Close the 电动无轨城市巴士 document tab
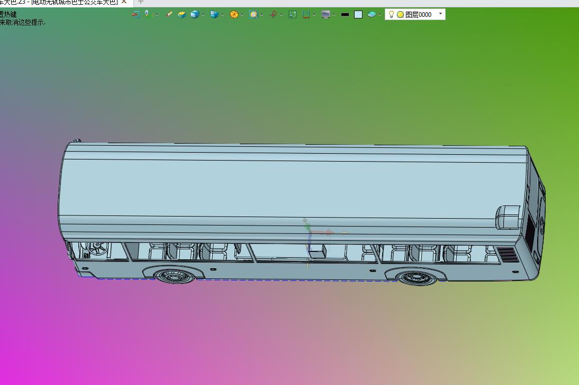Image resolution: width=579 pixels, height=385 pixels. click(x=124, y=2)
